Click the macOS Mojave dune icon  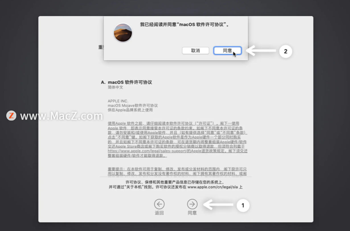coord(123,32)
